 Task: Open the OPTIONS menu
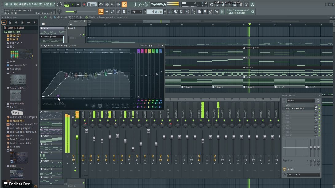pyautogui.click(x=38, y=4)
